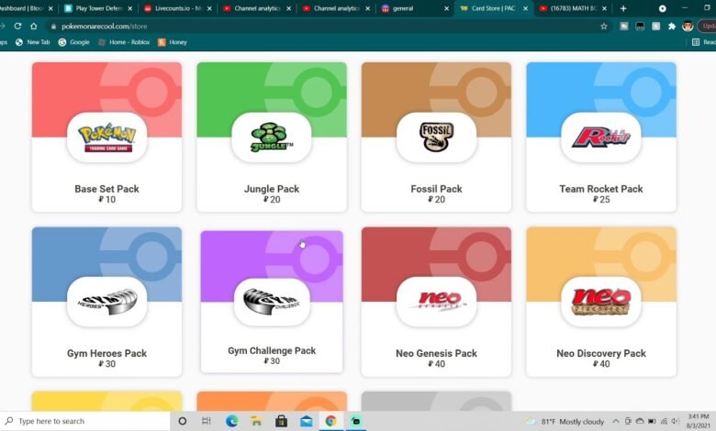
Task: Click the Team Rocket Pack price 25
Action: coord(601,199)
